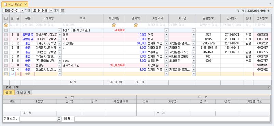The image size is (274, 126).
Task: Collapse the 상세내역 panel with the chevron
Action: click(x=269, y=87)
